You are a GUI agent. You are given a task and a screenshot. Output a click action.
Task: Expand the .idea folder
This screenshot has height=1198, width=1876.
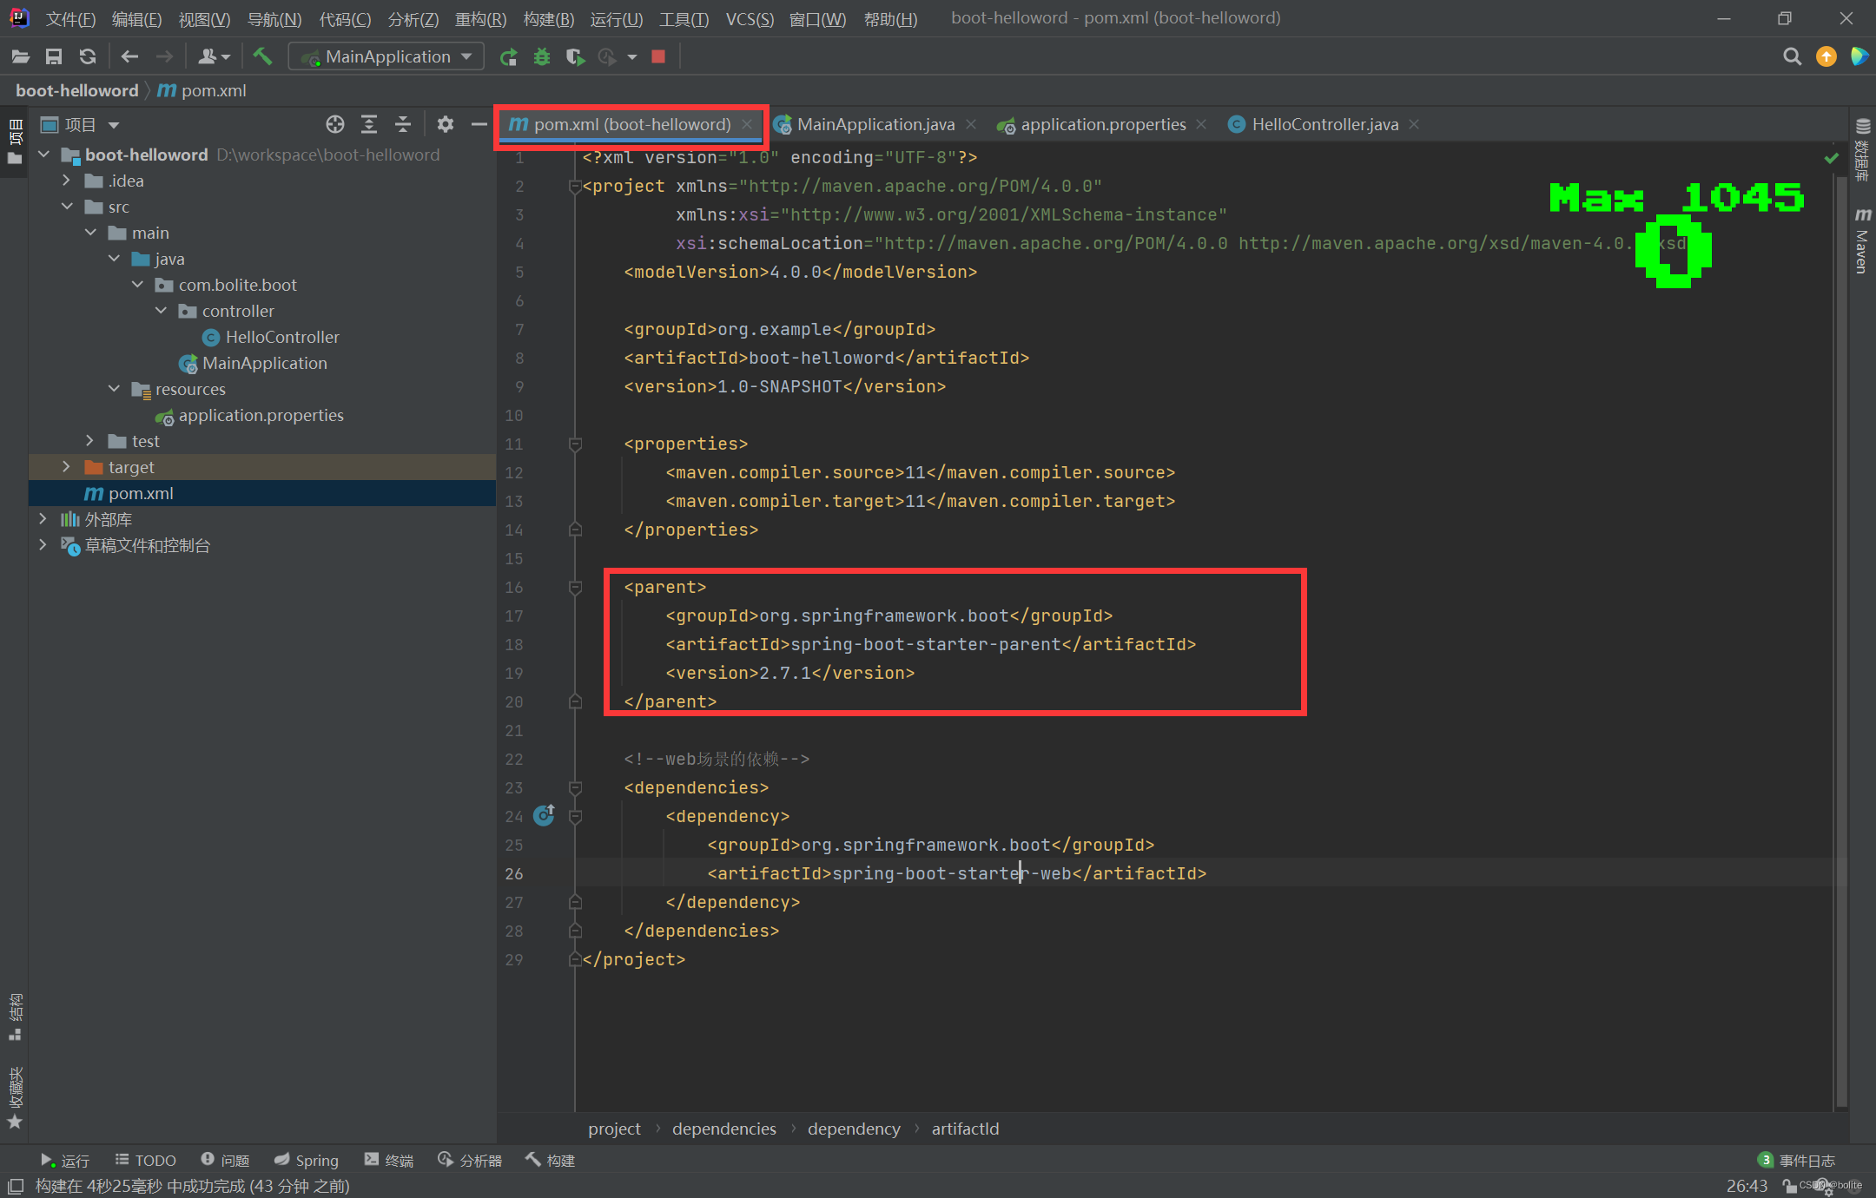(67, 181)
